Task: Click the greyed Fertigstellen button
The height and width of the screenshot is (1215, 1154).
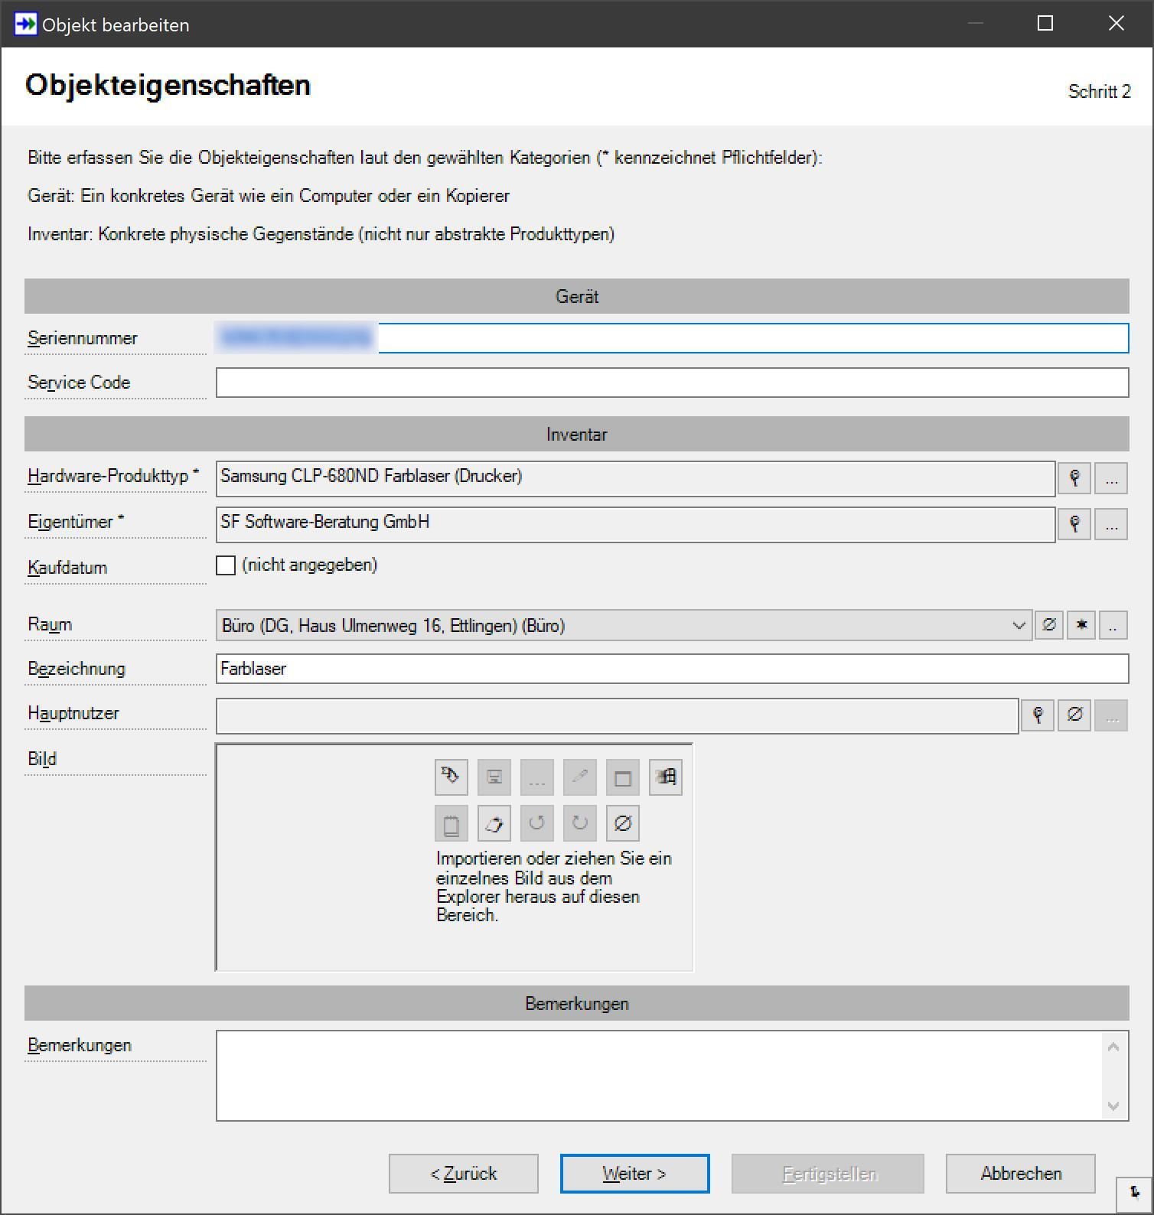Action: tap(828, 1174)
